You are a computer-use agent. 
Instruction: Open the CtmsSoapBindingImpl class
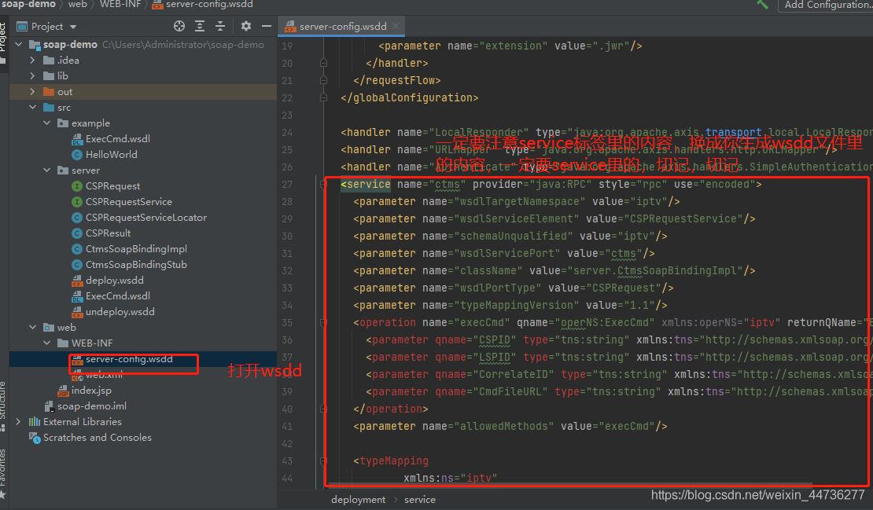(136, 249)
